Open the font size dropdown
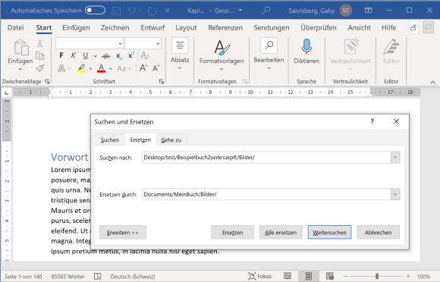 [158, 43]
